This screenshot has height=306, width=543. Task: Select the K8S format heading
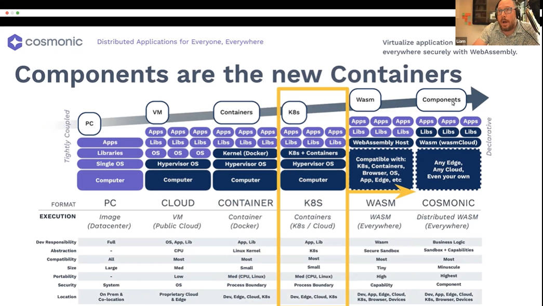313,203
